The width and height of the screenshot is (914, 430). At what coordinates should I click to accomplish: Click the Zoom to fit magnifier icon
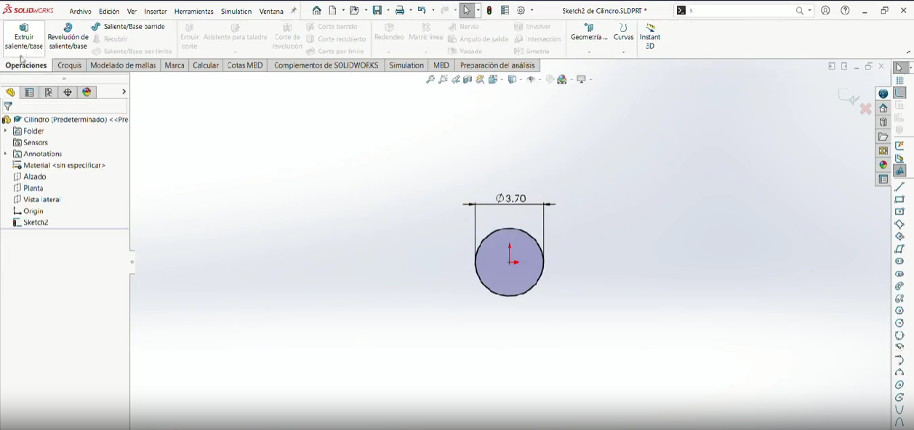click(430, 79)
